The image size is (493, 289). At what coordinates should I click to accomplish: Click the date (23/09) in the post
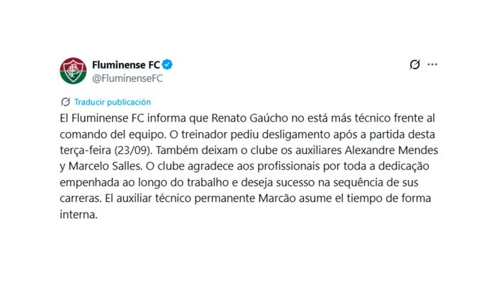133,151
